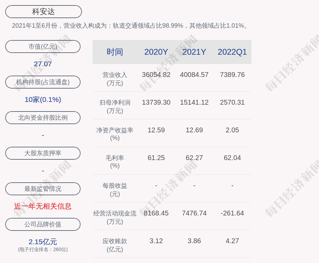Click the 营业收入(万元) row label
The height and width of the screenshot is (263, 319).
(115, 79)
